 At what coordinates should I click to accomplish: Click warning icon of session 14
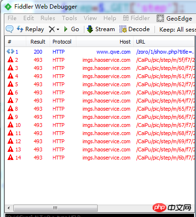pyautogui.click(x=10, y=158)
